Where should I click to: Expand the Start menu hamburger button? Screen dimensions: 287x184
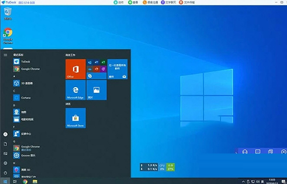[5, 55]
